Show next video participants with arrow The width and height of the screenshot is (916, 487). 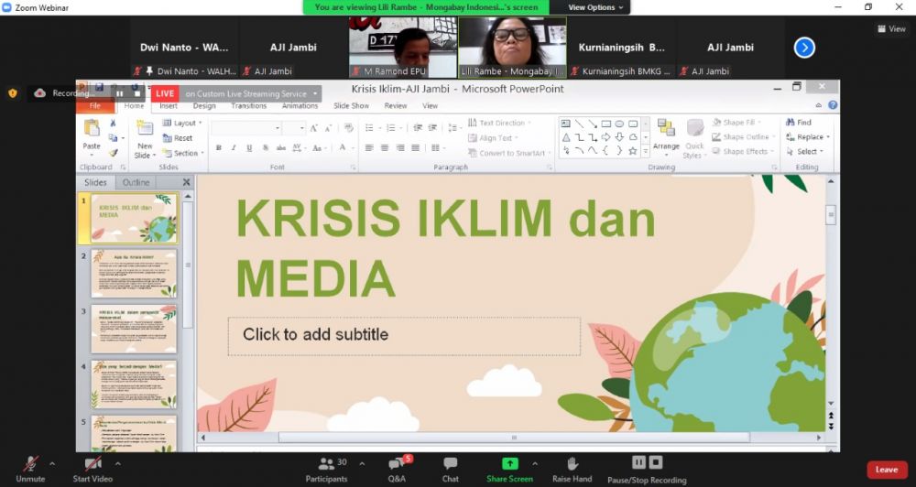point(804,48)
